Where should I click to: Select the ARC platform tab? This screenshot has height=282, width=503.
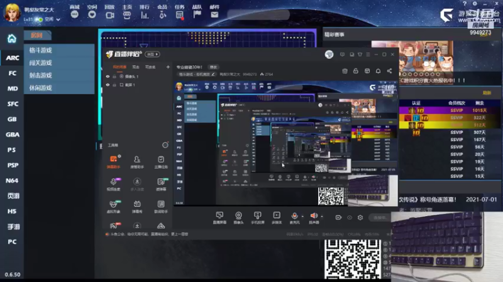12,58
